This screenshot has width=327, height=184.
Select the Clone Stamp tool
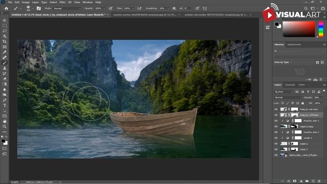click(5, 68)
